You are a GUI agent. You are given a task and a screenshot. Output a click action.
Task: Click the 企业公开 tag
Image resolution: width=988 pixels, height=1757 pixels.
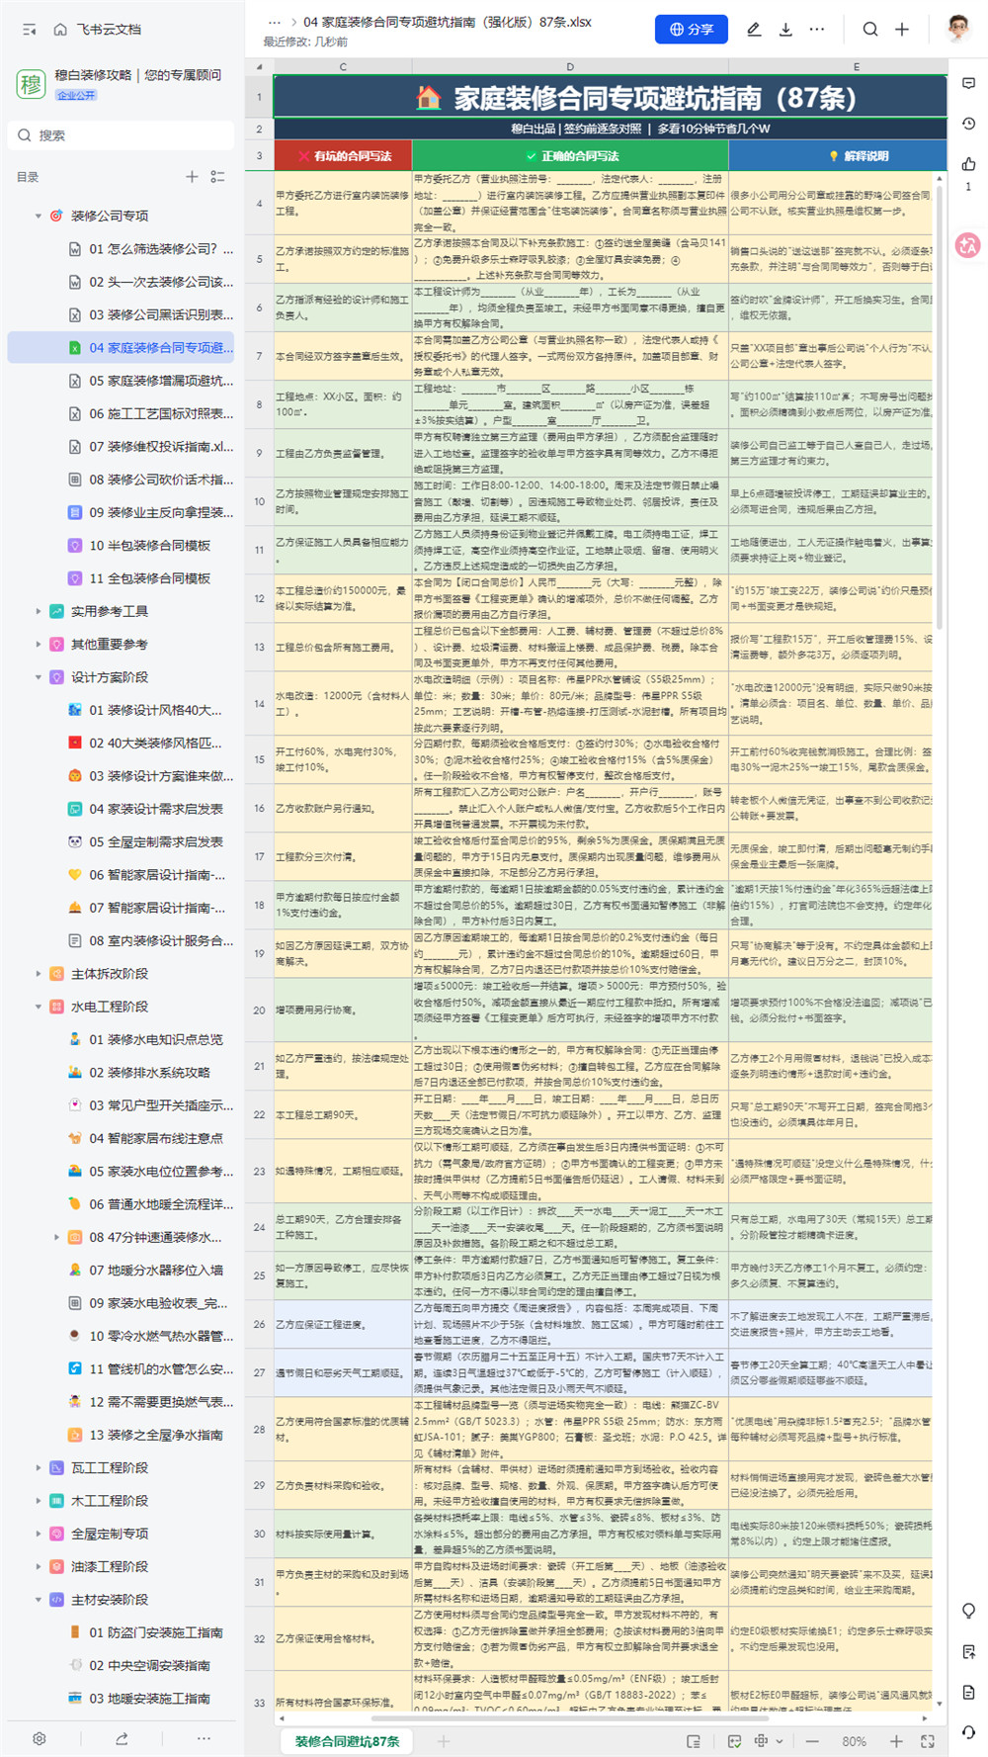[x=76, y=96]
